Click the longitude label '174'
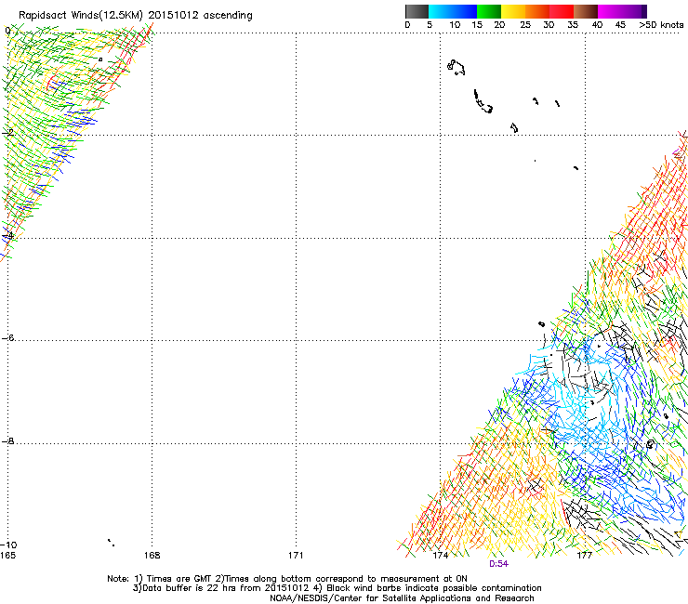 pyautogui.click(x=440, y=556)
